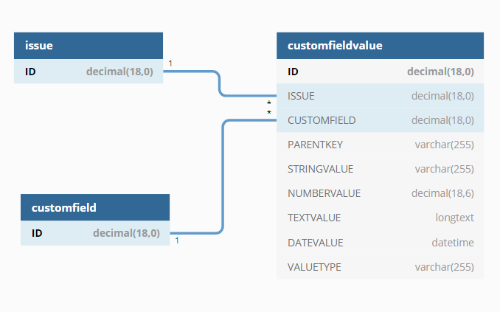Select the NUMBERVALUE column row
This screenshot has height=312, width=500.
coord(380,193)
